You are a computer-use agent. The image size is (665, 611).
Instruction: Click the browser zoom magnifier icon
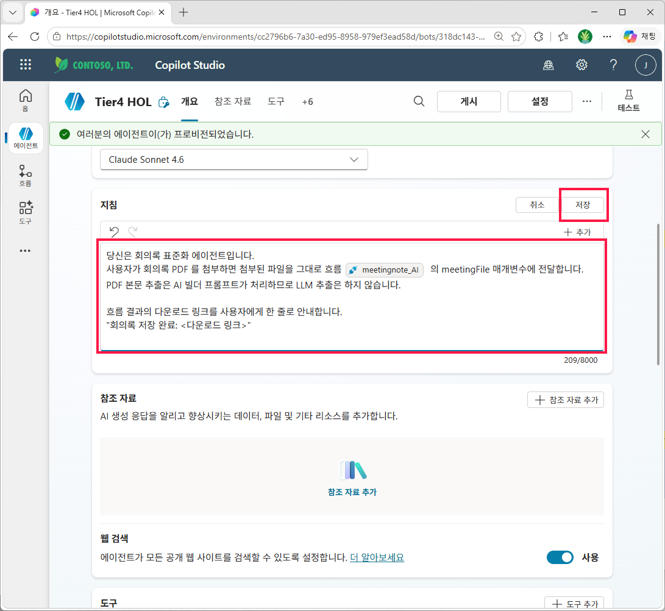click(x=499, y=37)
